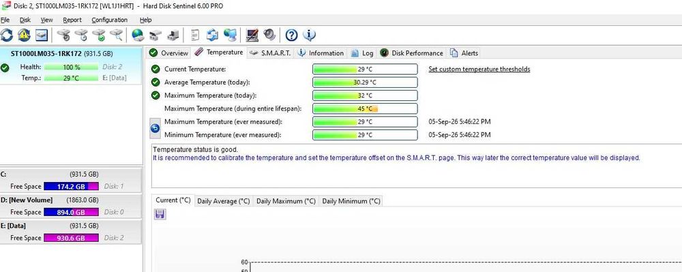Click green check beside Maximum Temperature (today)
This screenshot has width=682, height=272.
coord(155,95)
